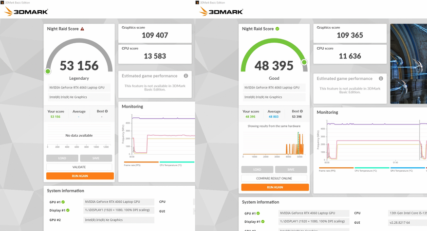Click the gauge marker on the 48 395 score arc

[x=304, y=62]
